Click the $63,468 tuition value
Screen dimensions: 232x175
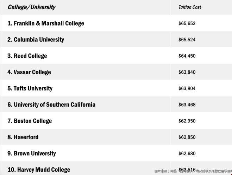click(x=187, y=105)
